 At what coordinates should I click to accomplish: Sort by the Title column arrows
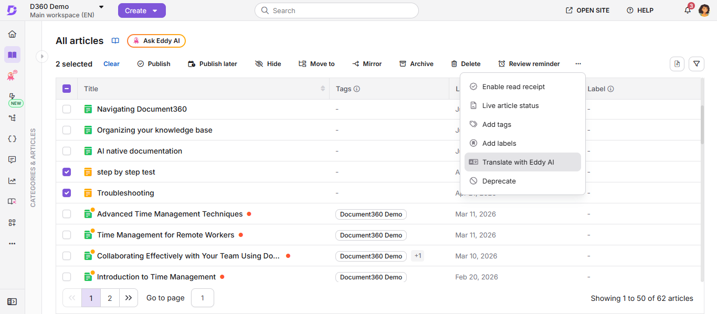pos(323,89)
